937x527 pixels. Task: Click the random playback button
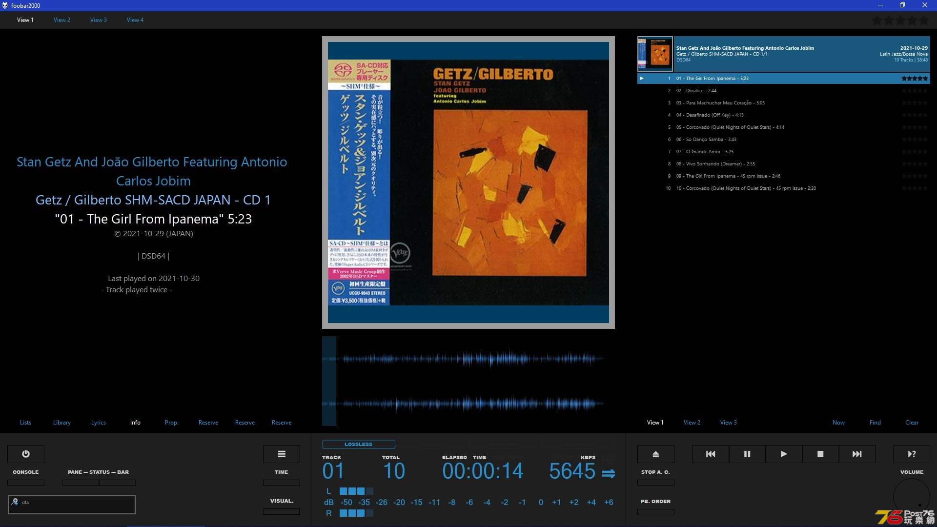click(x=912, y=454)
